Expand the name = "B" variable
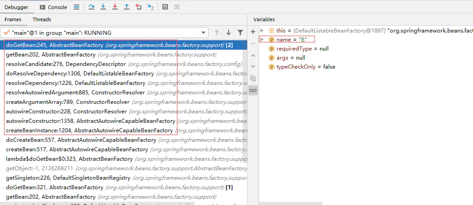This screenshot has width=473, height=205. click(x=262, y=39)
